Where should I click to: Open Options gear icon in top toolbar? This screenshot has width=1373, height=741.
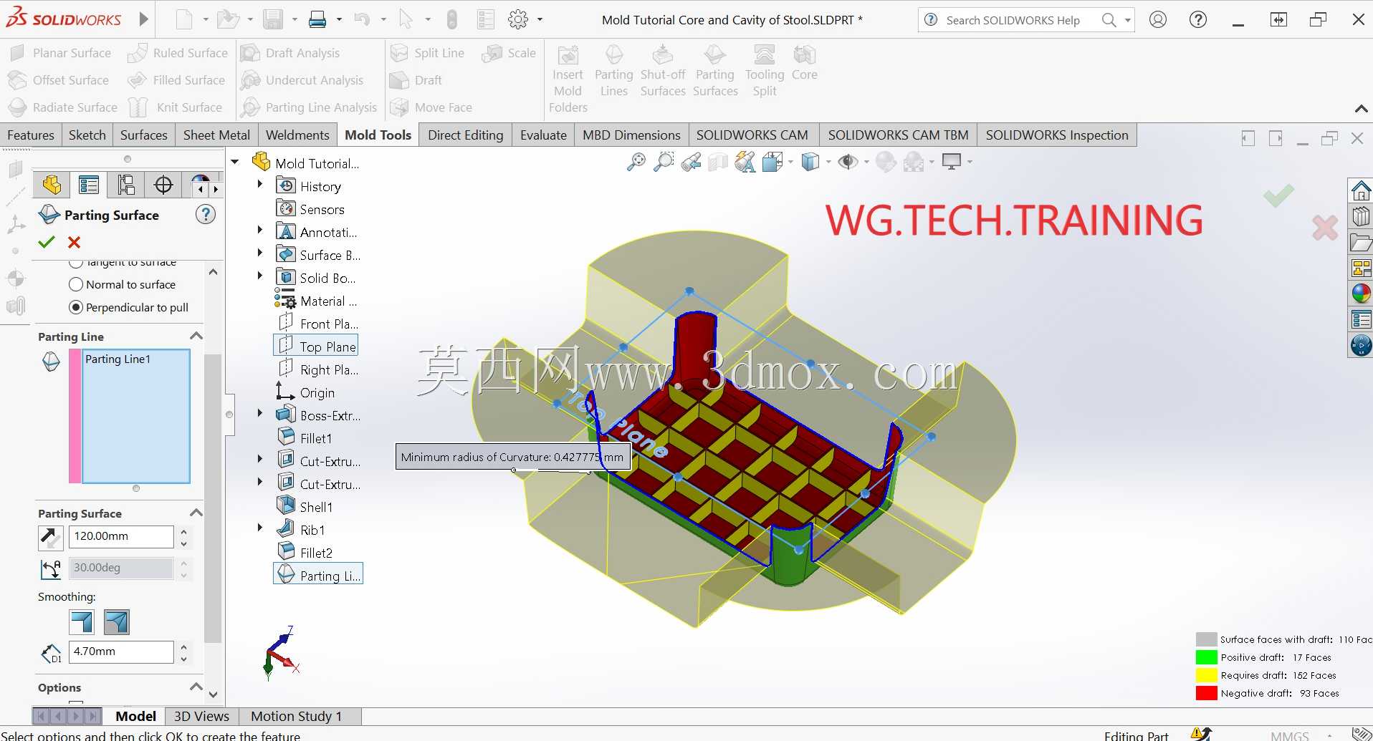click(517, 19)
